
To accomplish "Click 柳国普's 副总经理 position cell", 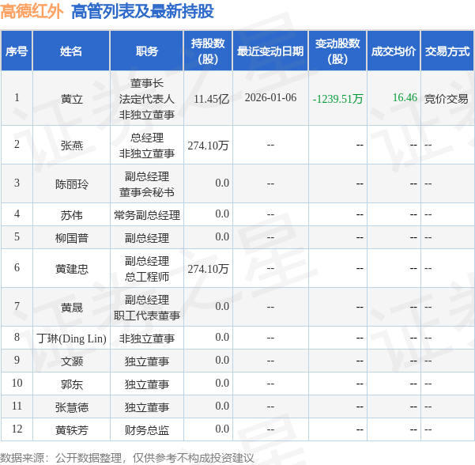I will [147, 238].
